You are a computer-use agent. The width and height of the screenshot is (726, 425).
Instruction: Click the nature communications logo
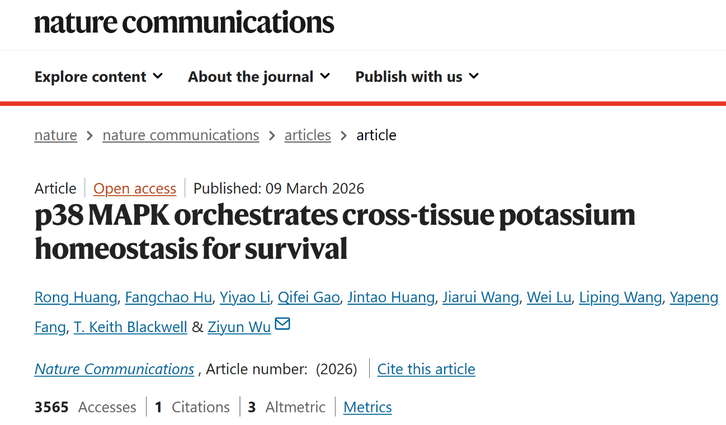click(184, 22)
